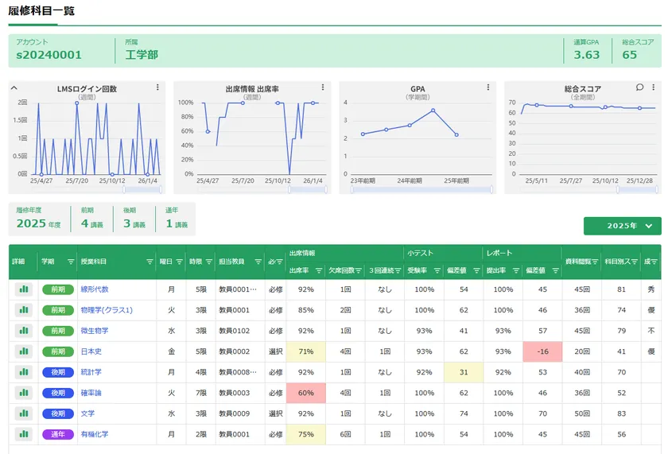
Task: Collapse the charts panel with chevron
Action: (14, 87)
